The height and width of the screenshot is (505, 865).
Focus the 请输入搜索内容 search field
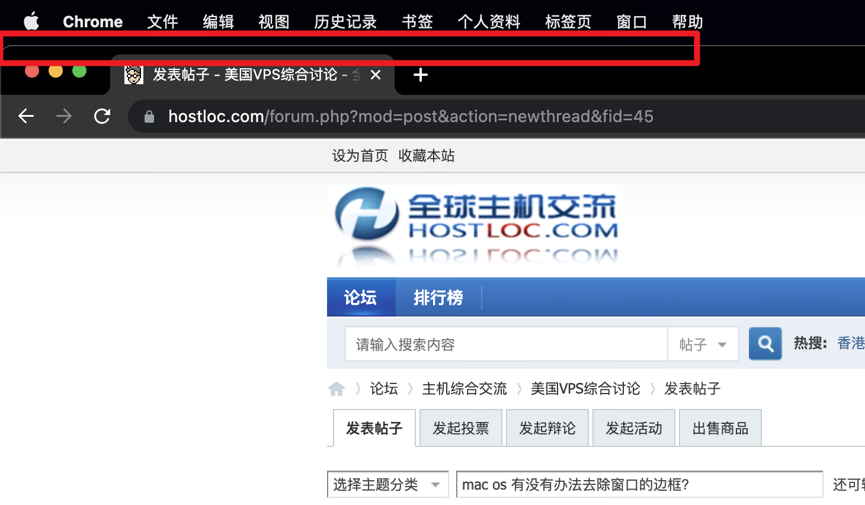point(507,344)
